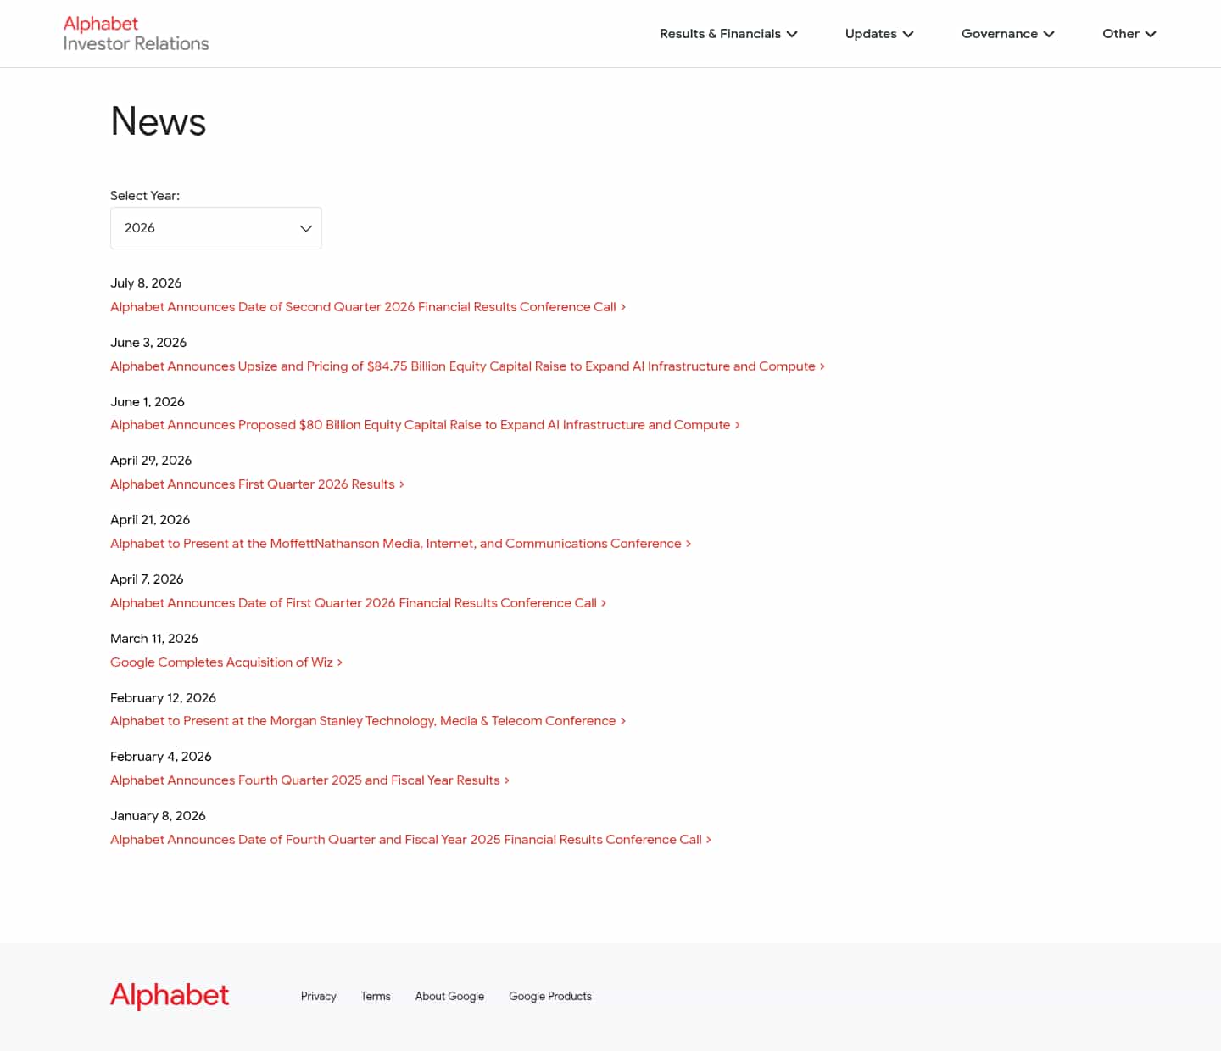
Task: Open Second Quarter 2026 Conference Call date announcement
Action: [x=368, y=307]
